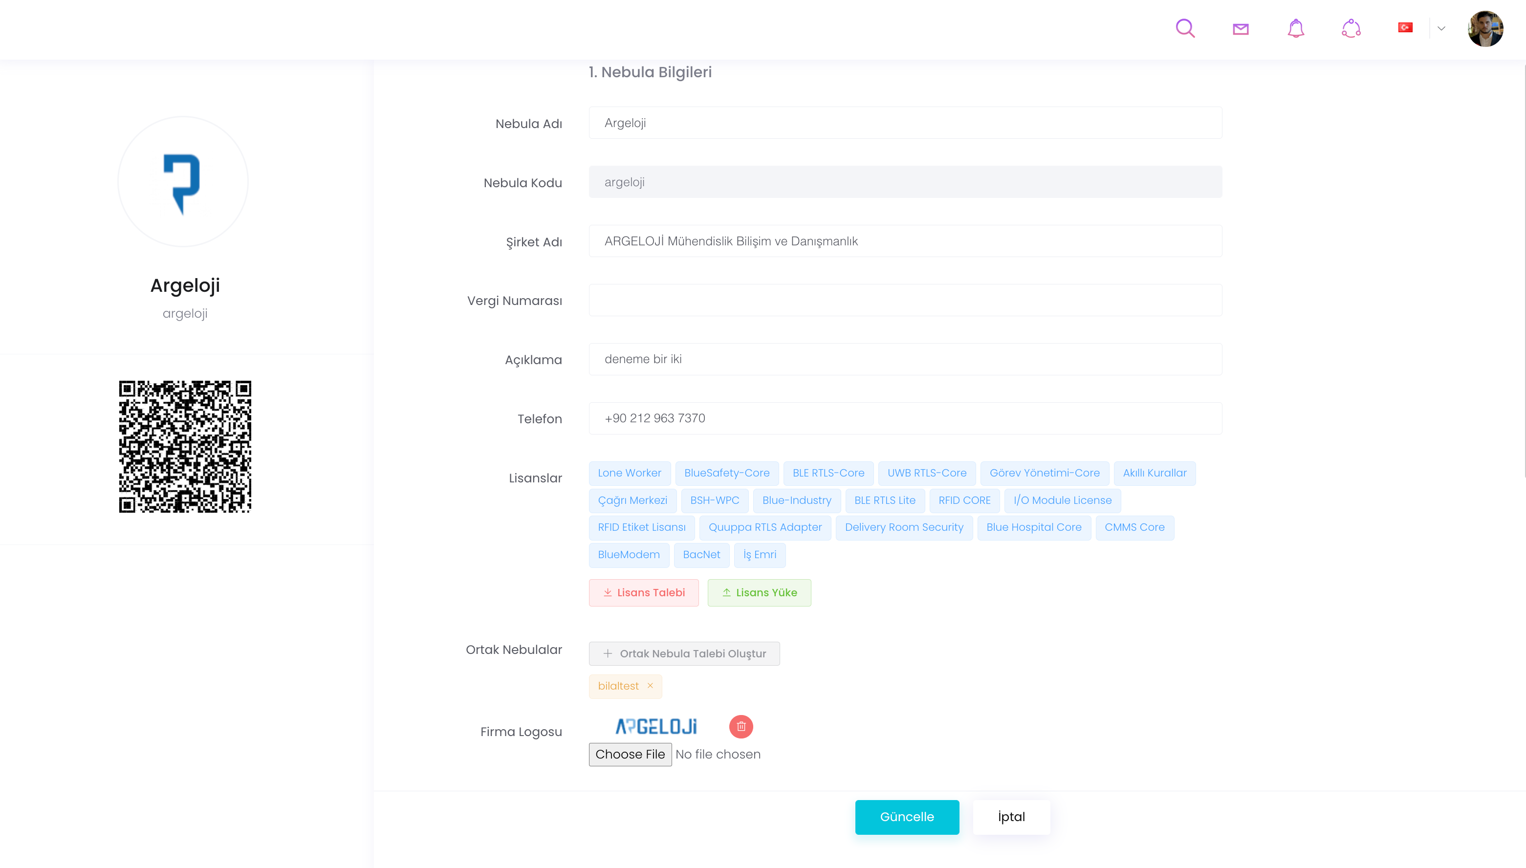Image resolution: width=1526 pixels, height=868 pixels.
Task: Click the Choose File button
Action: (x=630, y=754)
